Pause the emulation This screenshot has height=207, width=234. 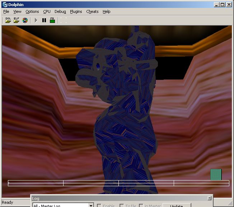coord(44,20)
